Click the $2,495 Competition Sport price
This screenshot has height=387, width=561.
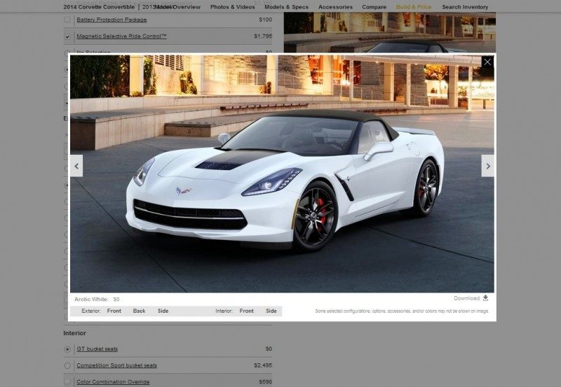click(x=263, y=365)
